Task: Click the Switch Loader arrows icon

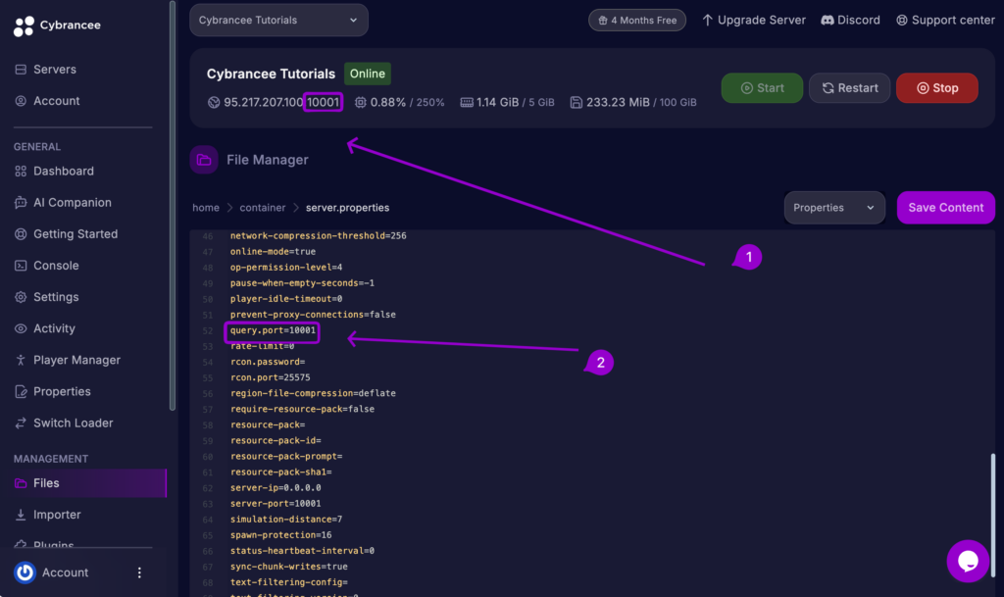Action: pyautogui.click(x=21, y=423)
